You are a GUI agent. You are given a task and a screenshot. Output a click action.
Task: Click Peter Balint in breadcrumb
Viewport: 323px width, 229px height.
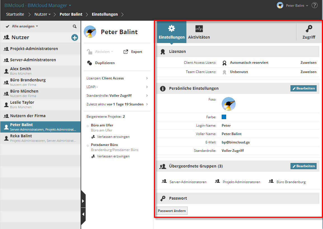pyautogui.click(x=71, y=14)
